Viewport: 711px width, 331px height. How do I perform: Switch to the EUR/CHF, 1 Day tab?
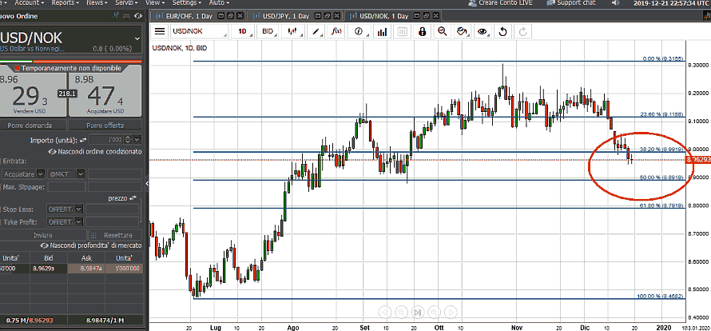click(x=194, y=15)
